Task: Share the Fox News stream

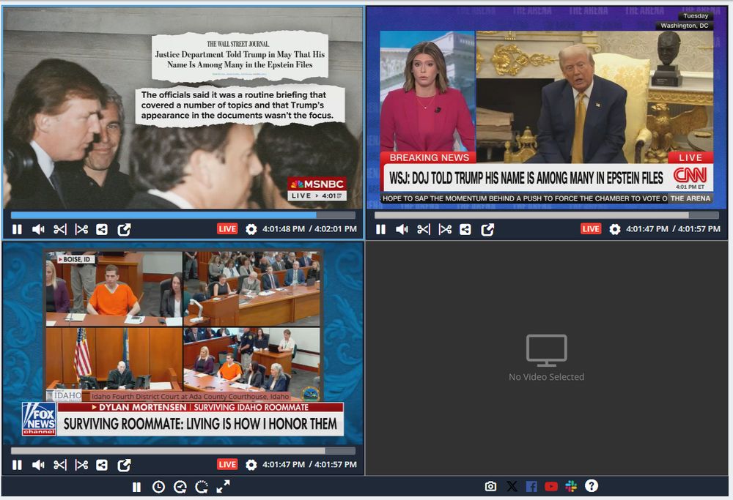Action: click(102, 465)
